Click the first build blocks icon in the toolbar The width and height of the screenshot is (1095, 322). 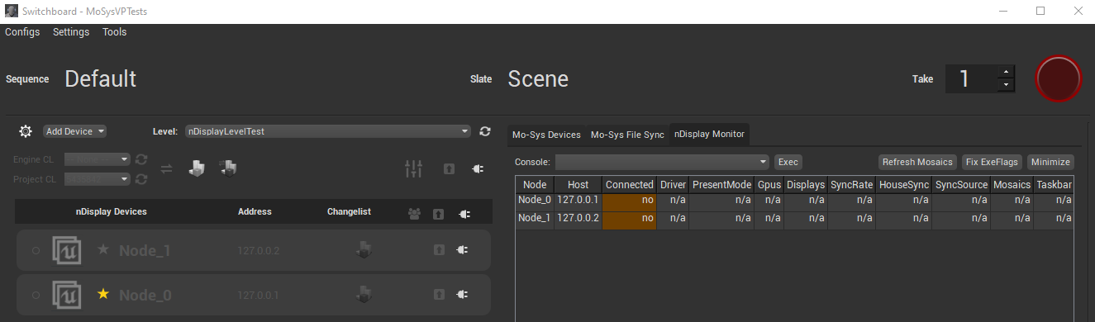[x=196, y=168]
